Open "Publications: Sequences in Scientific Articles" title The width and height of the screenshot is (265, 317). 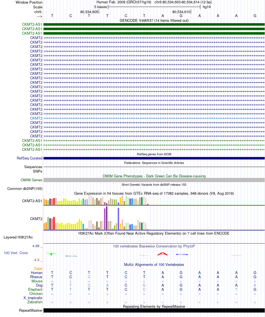[154, 163]
